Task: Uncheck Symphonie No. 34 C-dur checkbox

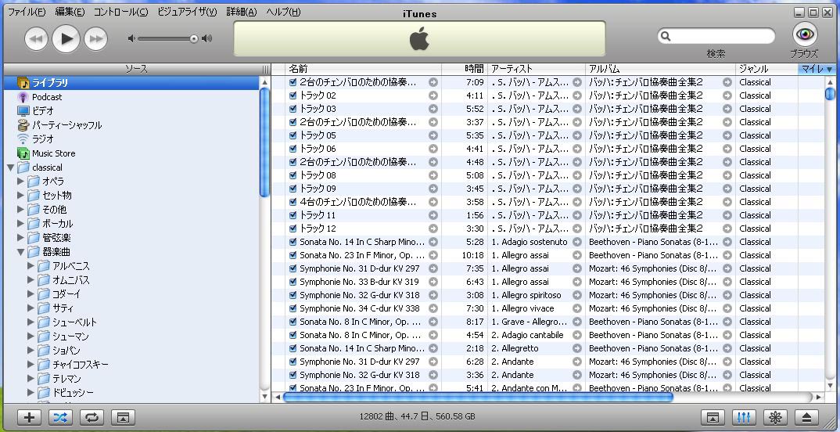Action: pyautogui.click(x=293, y=308)
